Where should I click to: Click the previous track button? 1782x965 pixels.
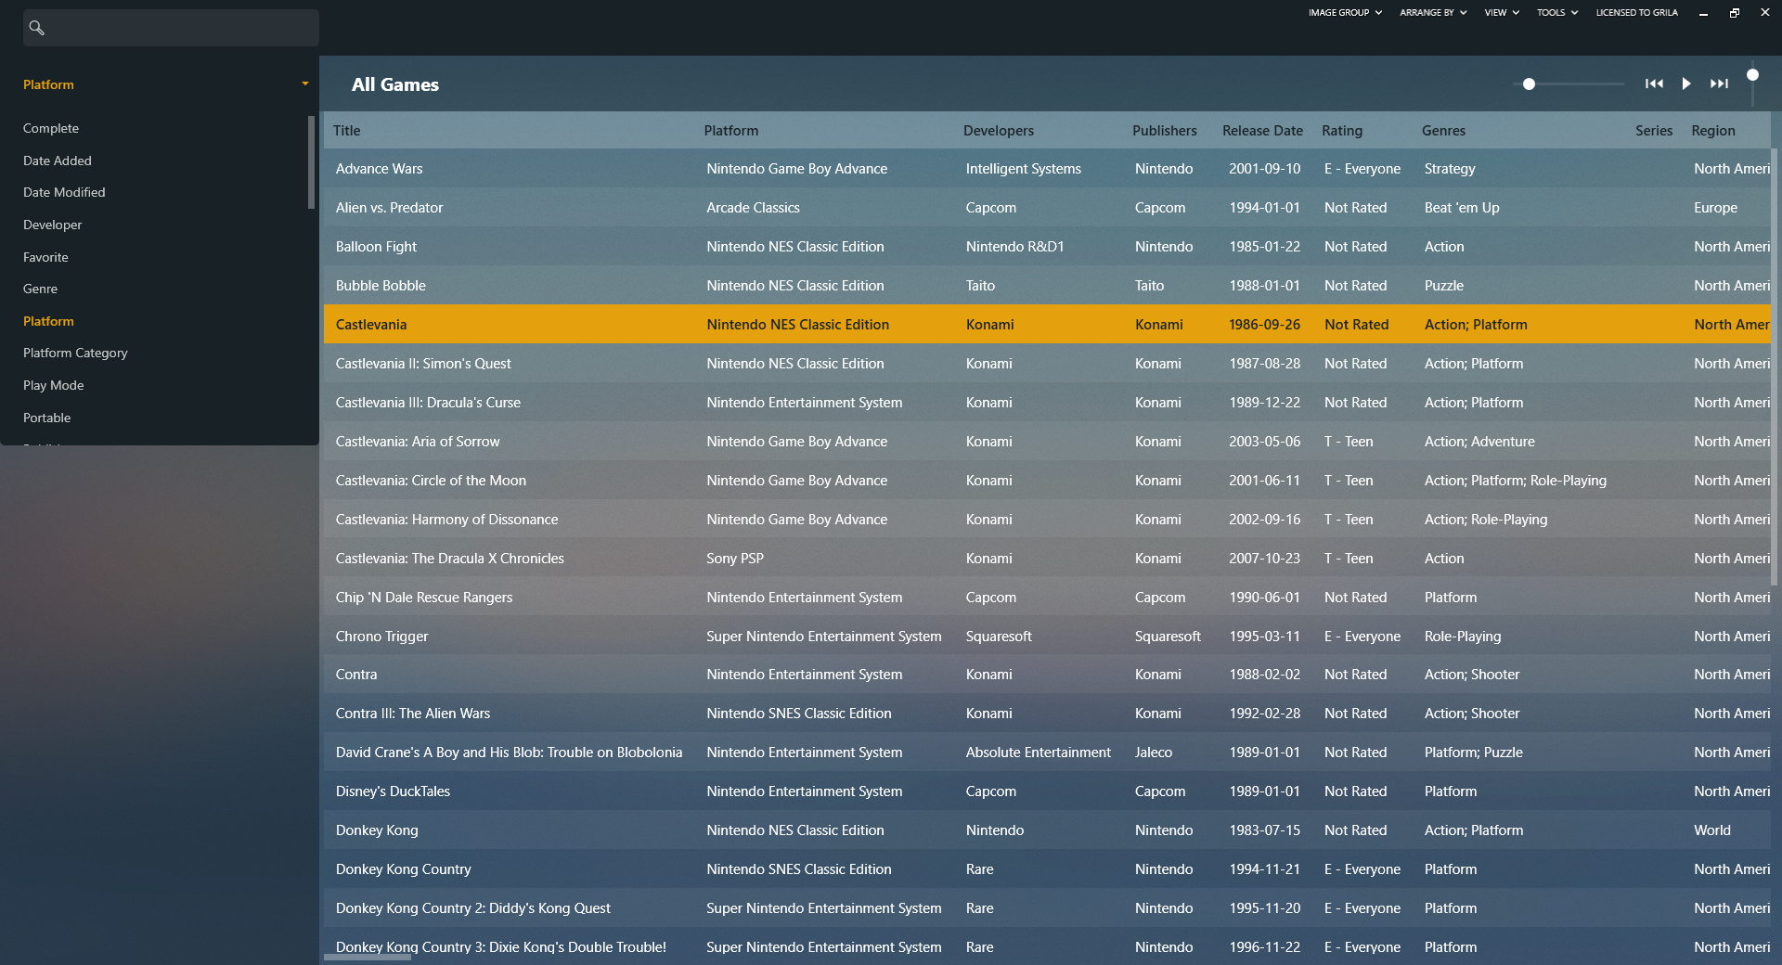1654,84
